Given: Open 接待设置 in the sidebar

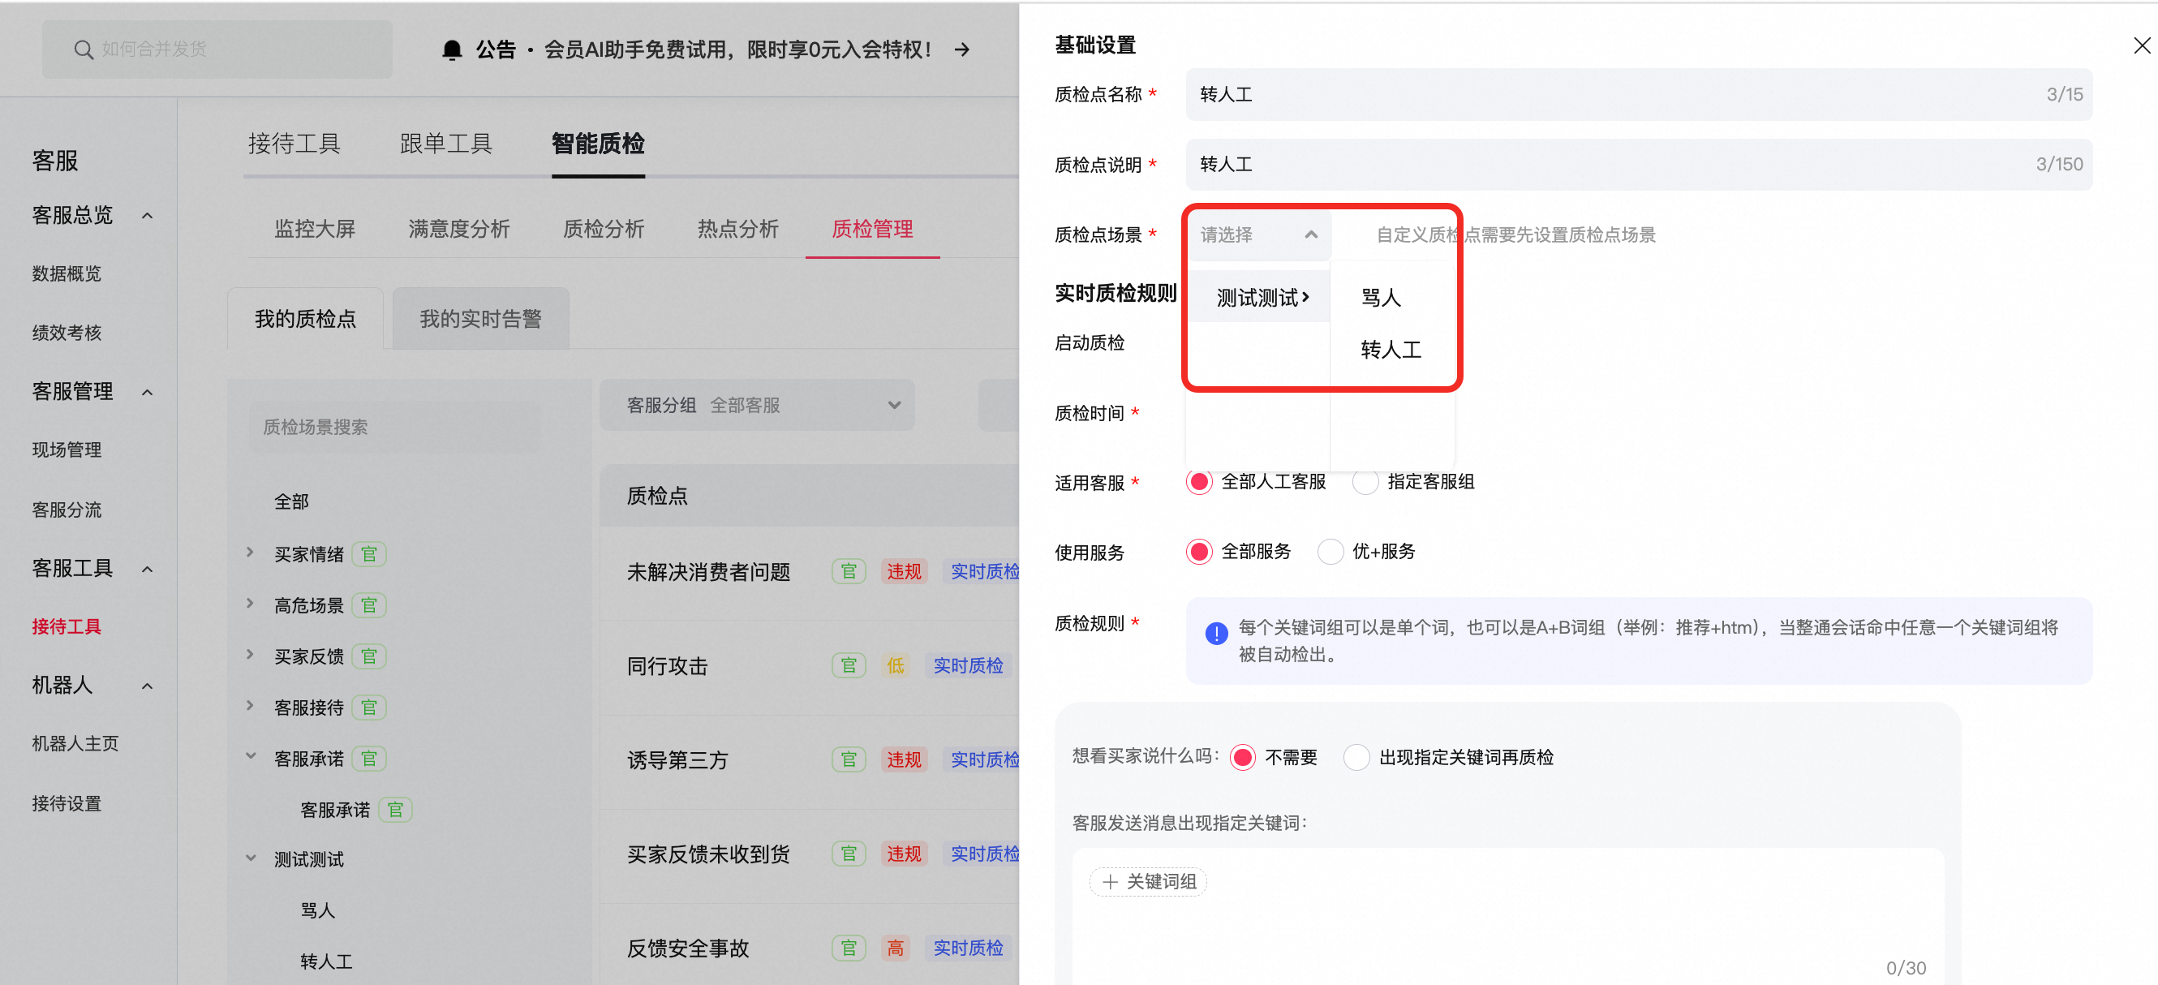Looking at the screenshot, I should pos(67,803).
